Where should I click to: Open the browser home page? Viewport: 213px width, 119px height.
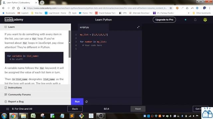[18, 8]
